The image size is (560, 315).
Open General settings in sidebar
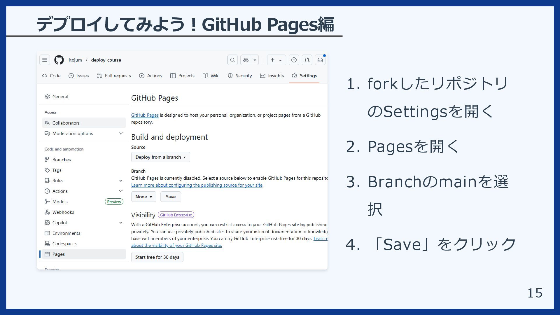(84, 97)
